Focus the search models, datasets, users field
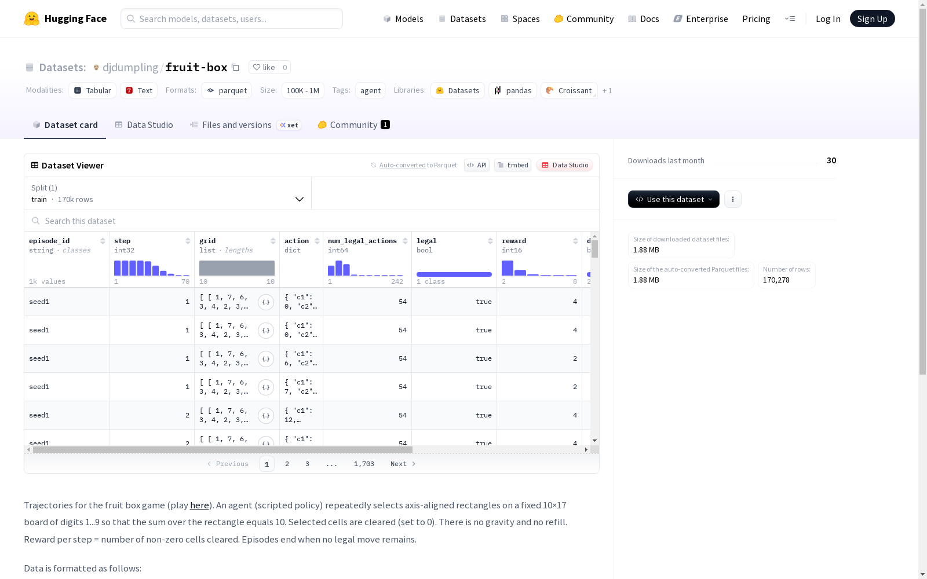 pos(232,19)
